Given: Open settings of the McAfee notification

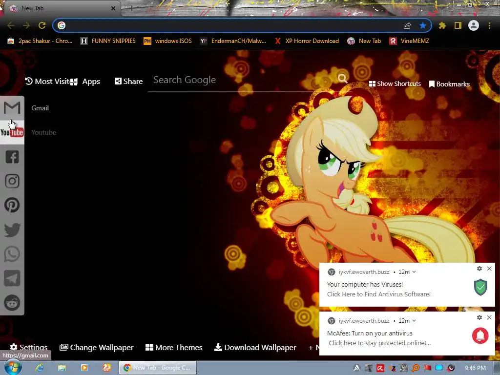Looking at the screenshot, I should [x=479, y=317].
